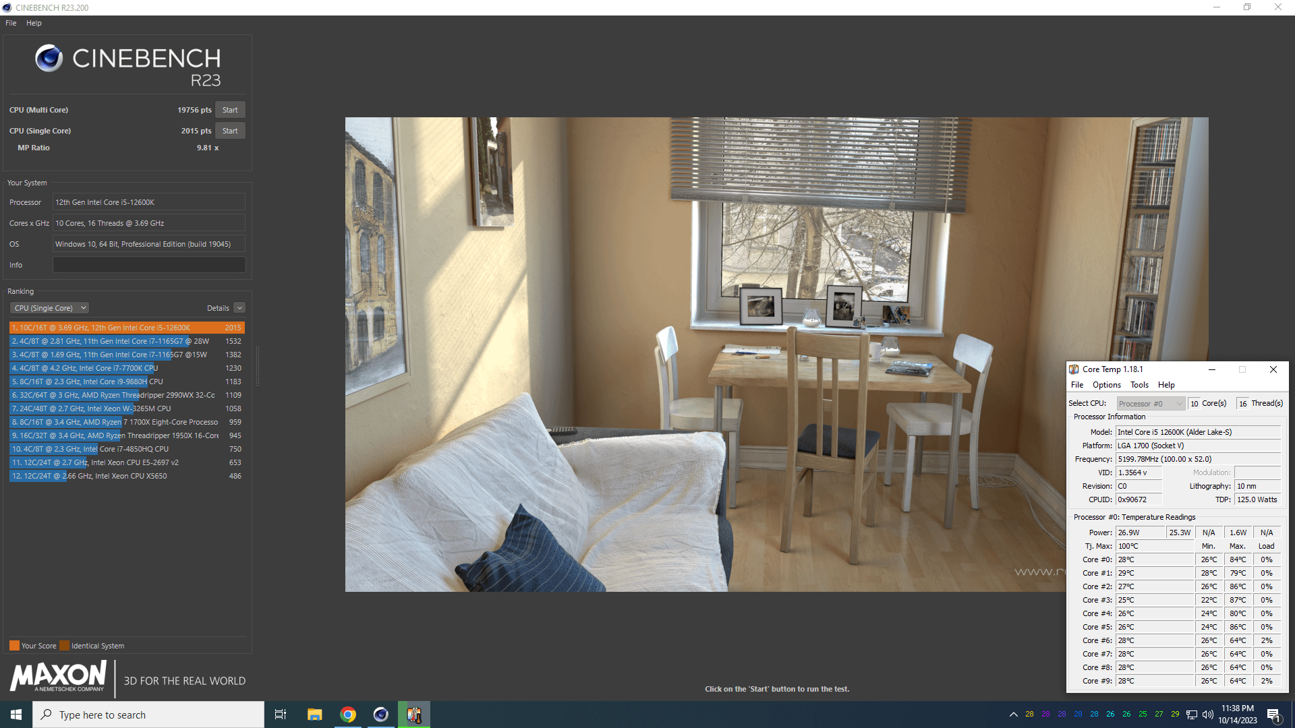Click the Maxon logo
The image size is (1295, 728).
click(x=59, y=676)
